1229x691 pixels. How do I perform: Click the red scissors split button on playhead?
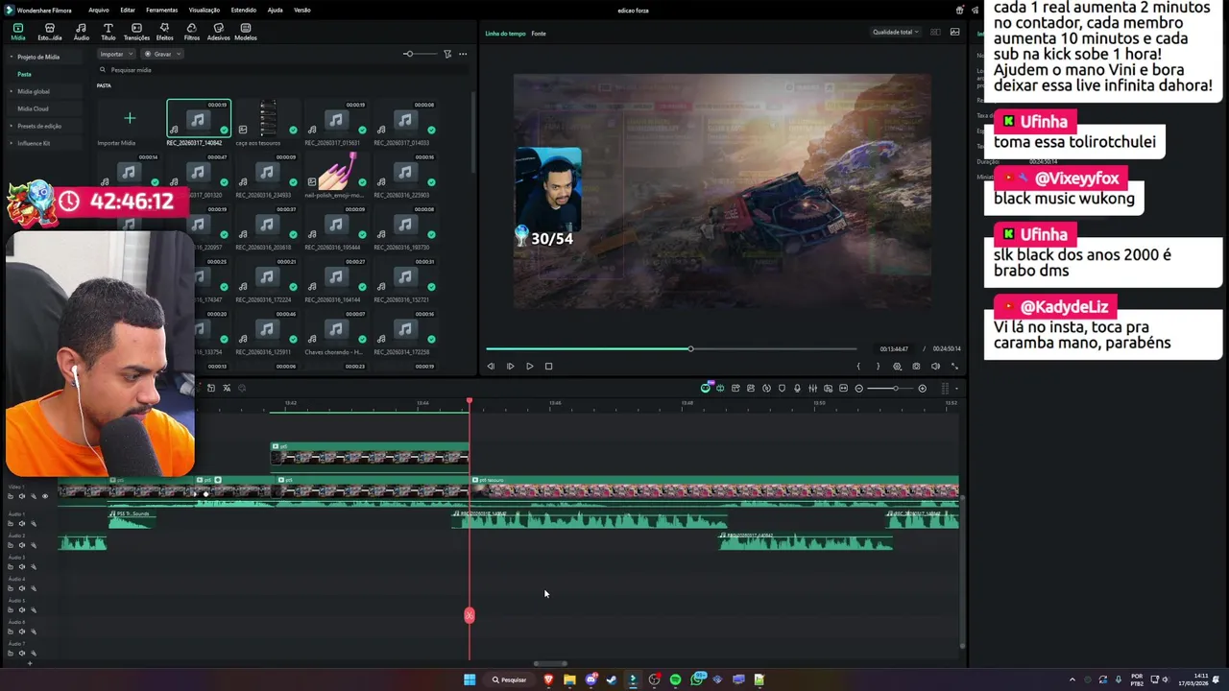470,615
